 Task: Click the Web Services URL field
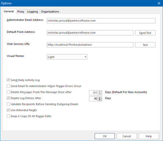[x=90, y=45]
